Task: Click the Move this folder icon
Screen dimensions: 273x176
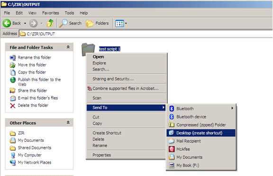Action: tap(13, 65)
